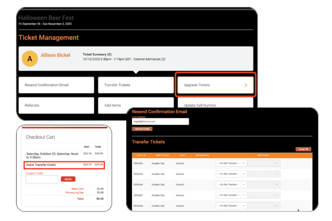Open Do Not Transfer dropdown for ticket #594264
332x221 pixels.
(x=231, y=163)
